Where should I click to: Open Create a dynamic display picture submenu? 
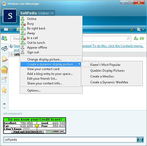click(x=51, y=64)
